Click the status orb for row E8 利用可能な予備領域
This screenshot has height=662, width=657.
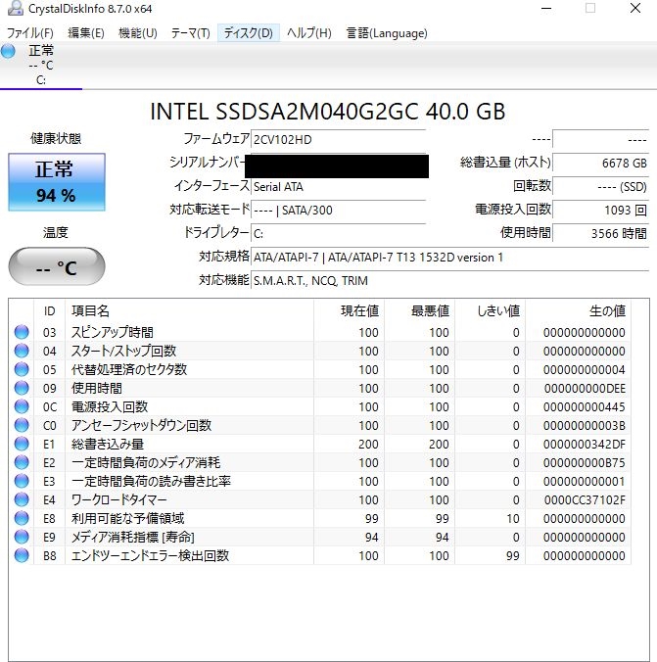pyautogui.click(x=22, y=518)
